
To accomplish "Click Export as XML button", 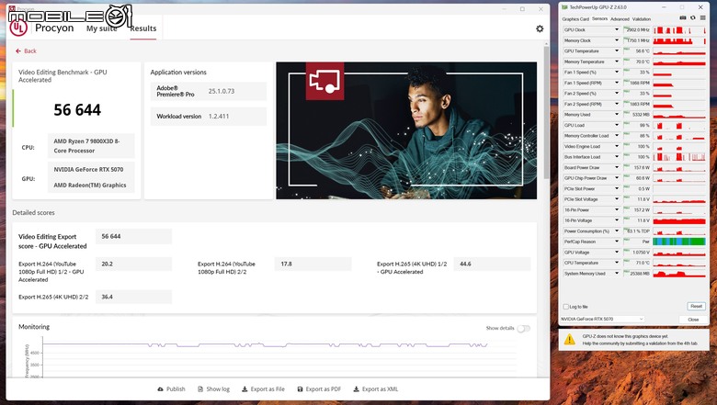I will [375, 389].
